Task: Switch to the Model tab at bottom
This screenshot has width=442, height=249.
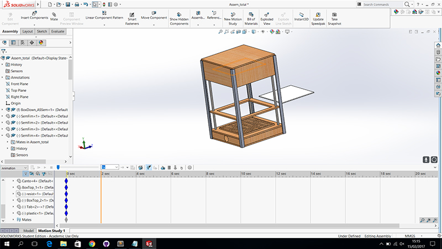Action: point(28,231)
